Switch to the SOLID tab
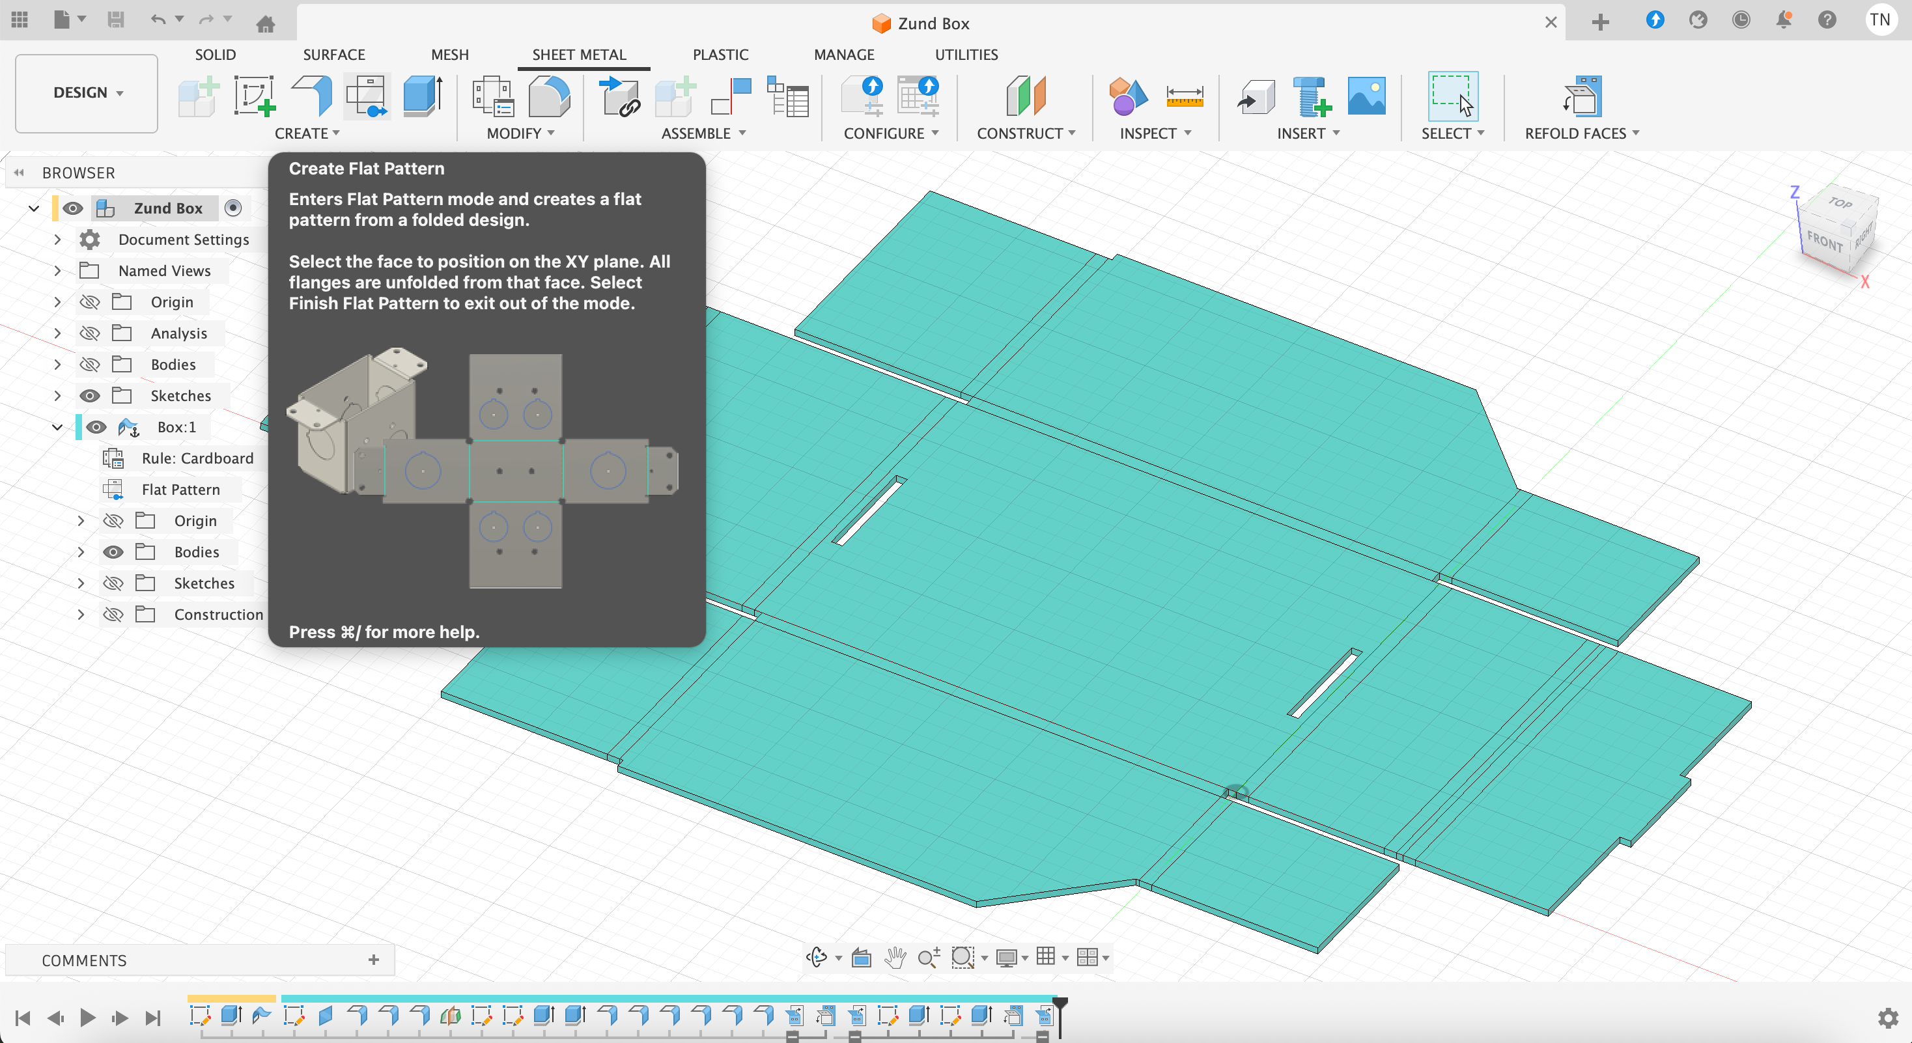1912x1043 pixels. click(216, 54)
